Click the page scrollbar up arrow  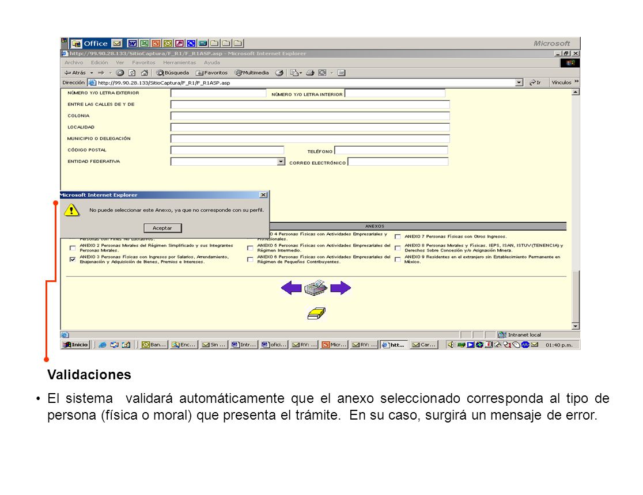pos(576,92)
